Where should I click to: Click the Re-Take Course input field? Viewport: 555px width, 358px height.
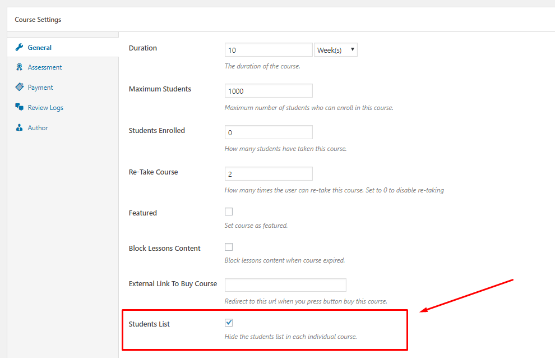[x=269, y=174]
